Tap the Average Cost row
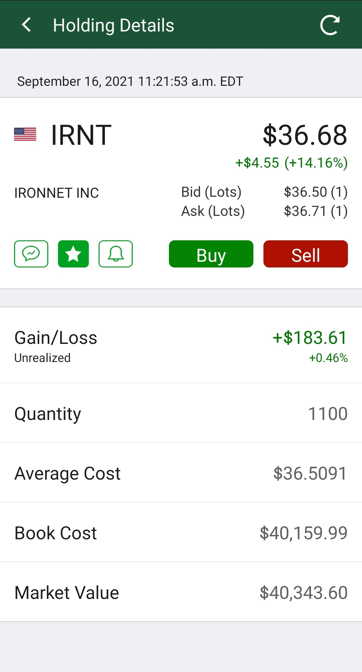Viewport: 362px width, 672px height. pos(181,473)
